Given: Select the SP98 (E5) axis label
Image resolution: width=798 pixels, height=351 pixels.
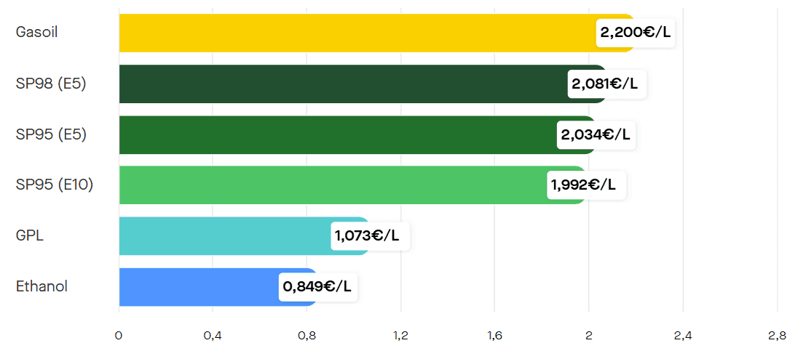Looking at the screenshot, I should [51, 84].
